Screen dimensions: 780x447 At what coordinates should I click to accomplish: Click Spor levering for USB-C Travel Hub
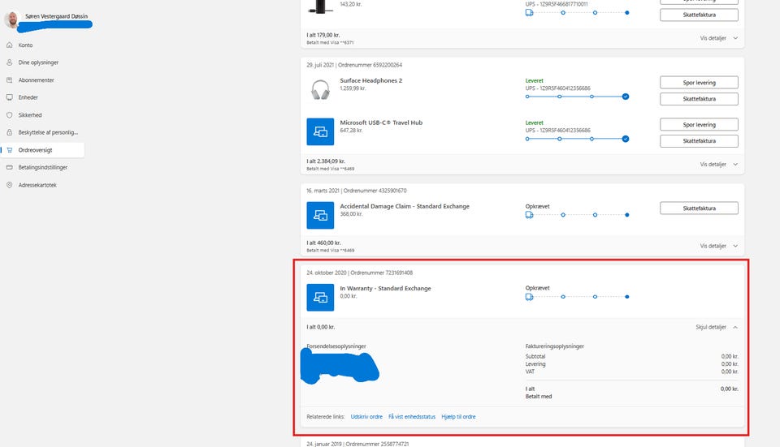699,125
